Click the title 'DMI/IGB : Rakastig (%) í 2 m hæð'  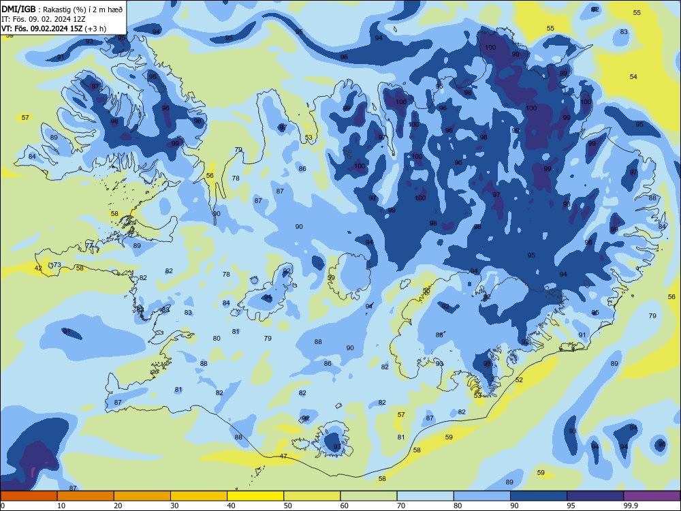click(x=62, y=9)
